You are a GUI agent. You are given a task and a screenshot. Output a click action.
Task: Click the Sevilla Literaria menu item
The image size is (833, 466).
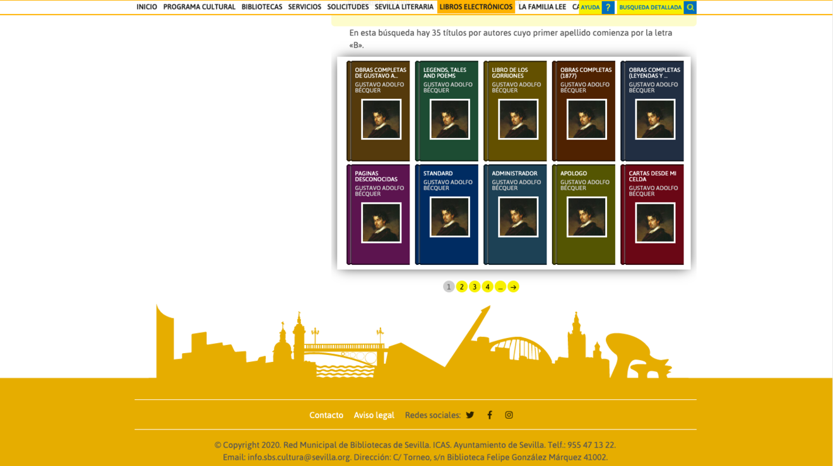[x=404, y=7]
